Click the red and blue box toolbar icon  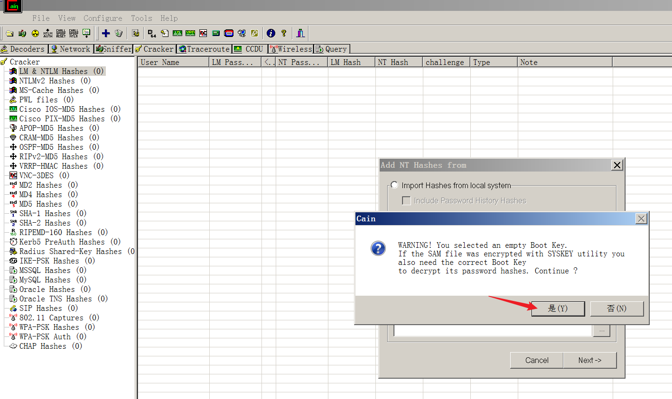229,33
